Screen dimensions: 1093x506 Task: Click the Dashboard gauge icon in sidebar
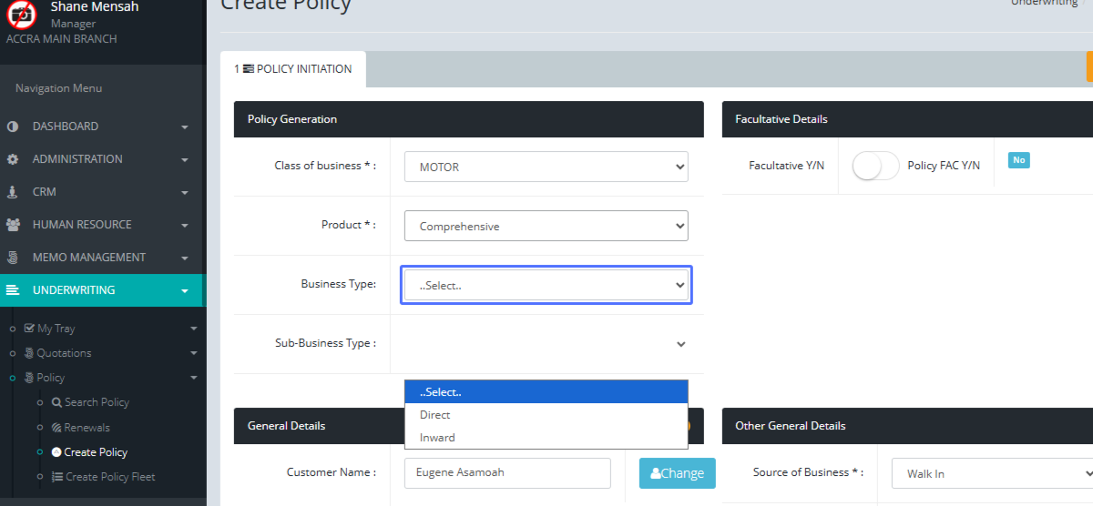coord(13,126)
